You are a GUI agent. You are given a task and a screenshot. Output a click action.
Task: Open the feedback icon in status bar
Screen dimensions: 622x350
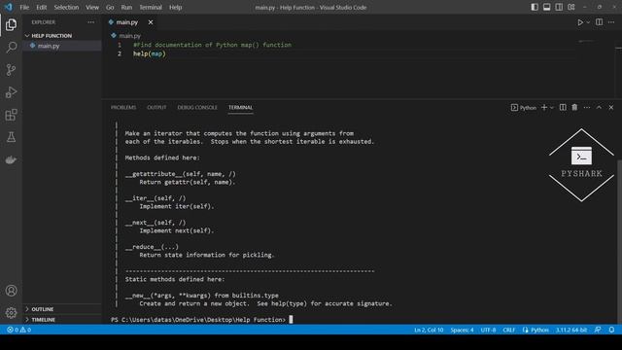(598, 330)
